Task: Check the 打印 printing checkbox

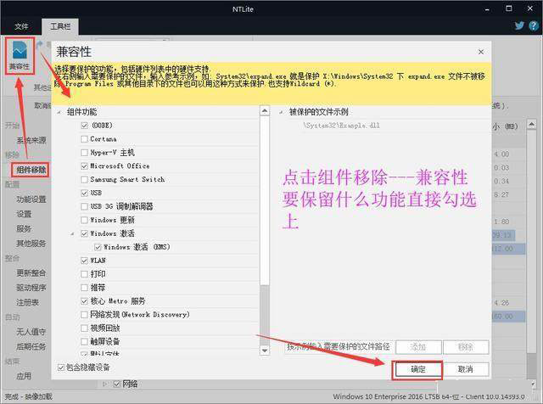Action: (x=84, y=274)
